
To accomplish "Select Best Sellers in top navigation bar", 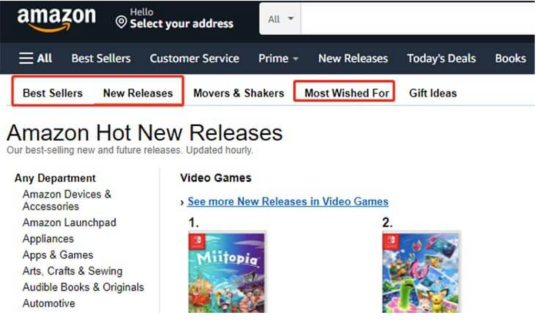I will point(101,58).
